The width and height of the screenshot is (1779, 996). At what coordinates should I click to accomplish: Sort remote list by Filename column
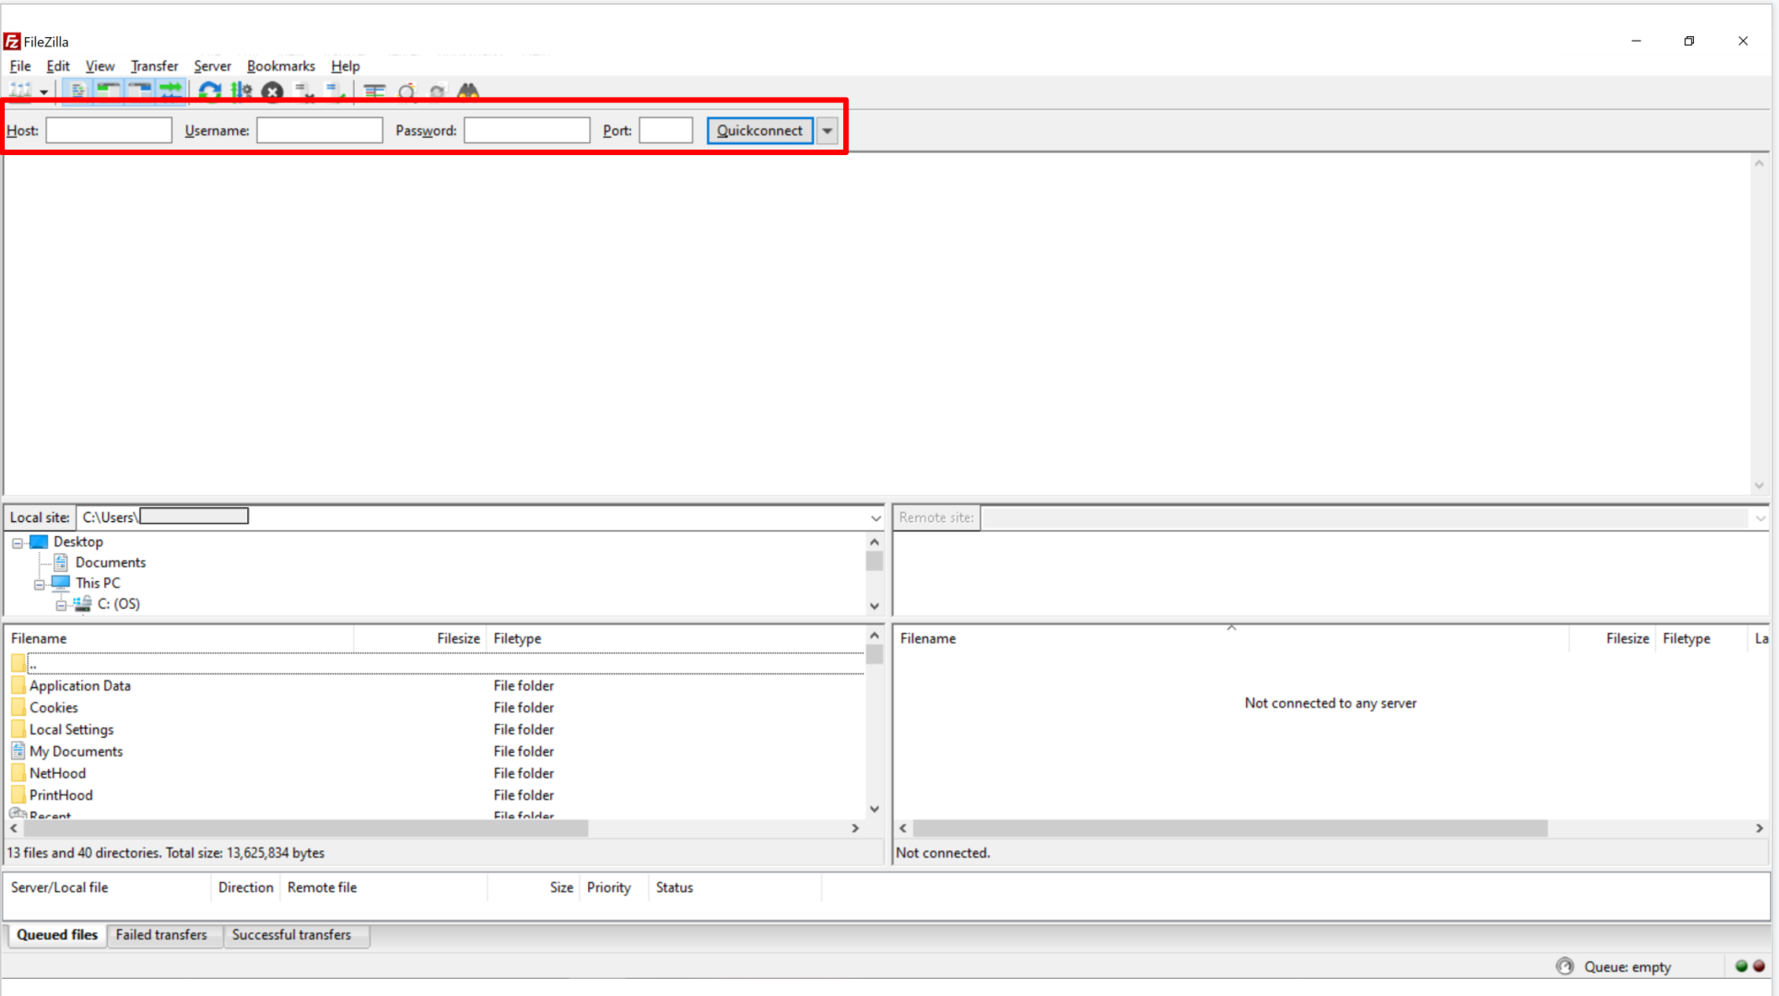1230,639
